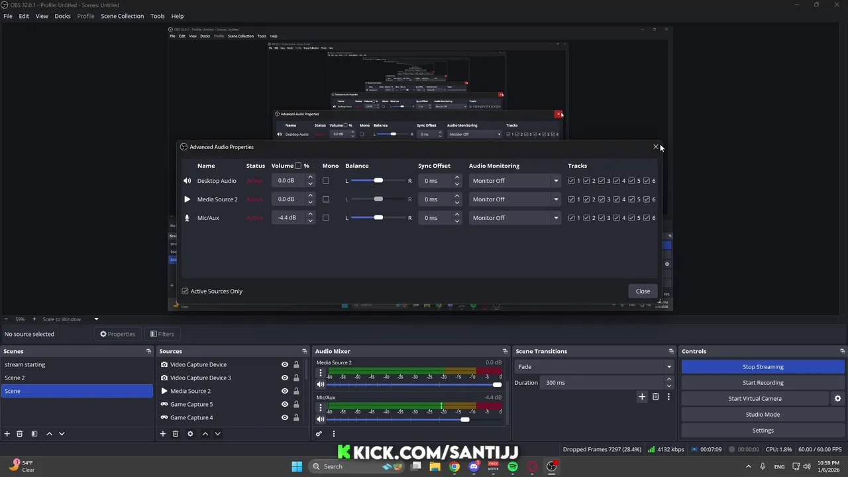Viewport: 848px width, 477px height.
Task: Increase transition duration with up arrow
Action: pyautogui.click(x=668, y=380)
